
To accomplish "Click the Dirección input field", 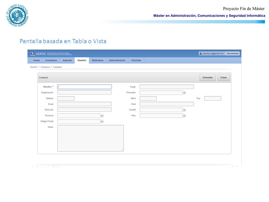I will click(84, 110).
